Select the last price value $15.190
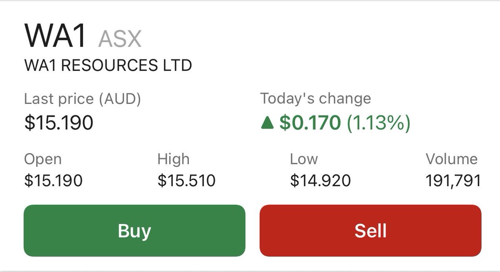This screenshot has width=500, height=272. click(59, 123)
